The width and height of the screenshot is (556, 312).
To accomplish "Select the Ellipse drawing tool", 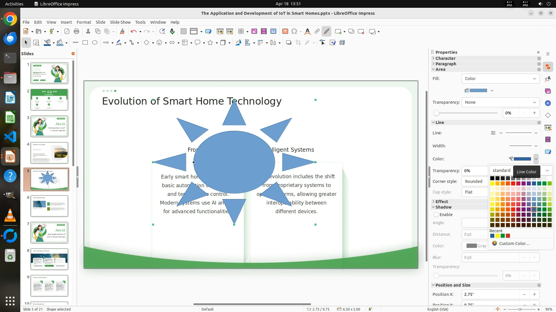I will 95,43.
